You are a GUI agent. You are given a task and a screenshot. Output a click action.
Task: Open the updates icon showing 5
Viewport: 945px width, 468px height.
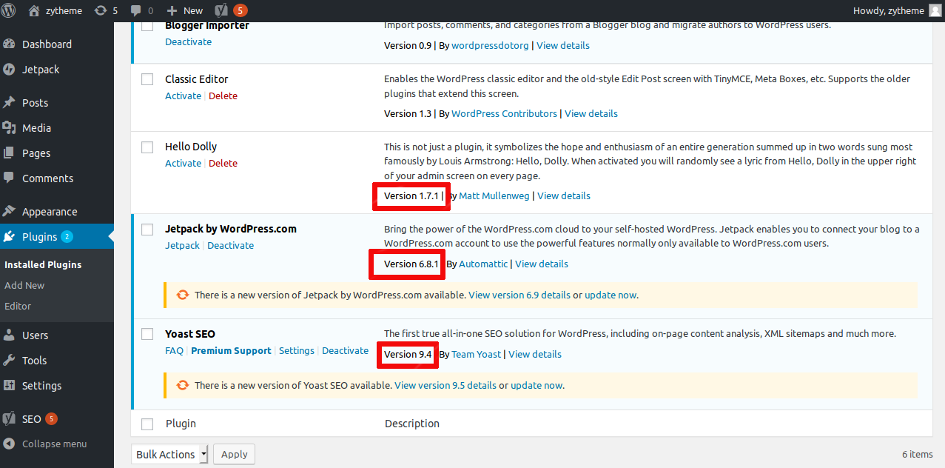pos(100,10)
